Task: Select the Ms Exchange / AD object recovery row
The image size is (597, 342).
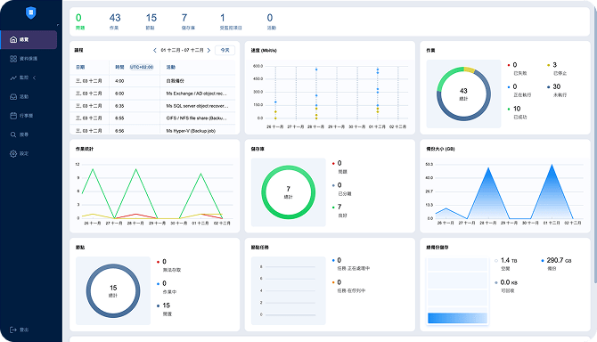Action: pyautogui.click(x=152, y=94)
